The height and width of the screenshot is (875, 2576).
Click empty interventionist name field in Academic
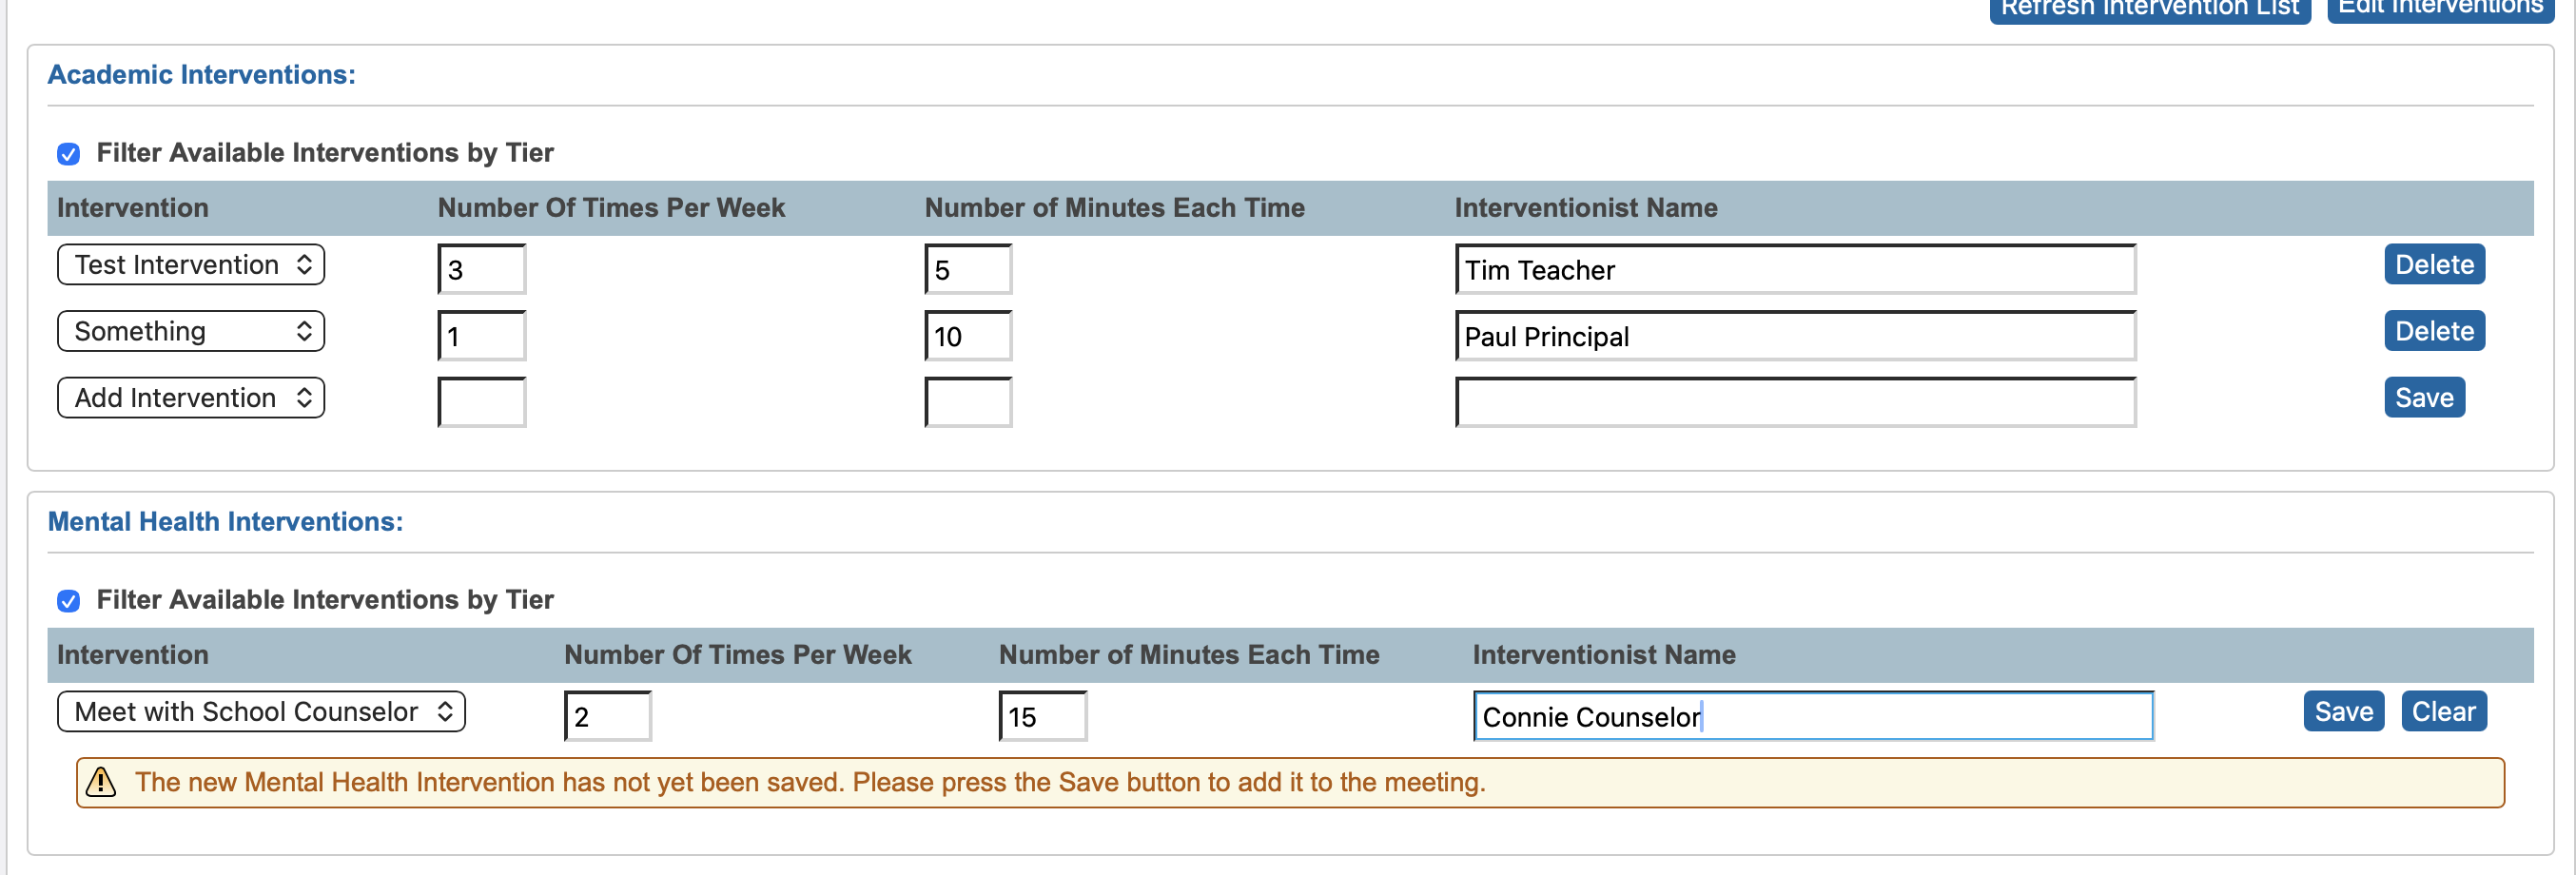click(1794, 403)
